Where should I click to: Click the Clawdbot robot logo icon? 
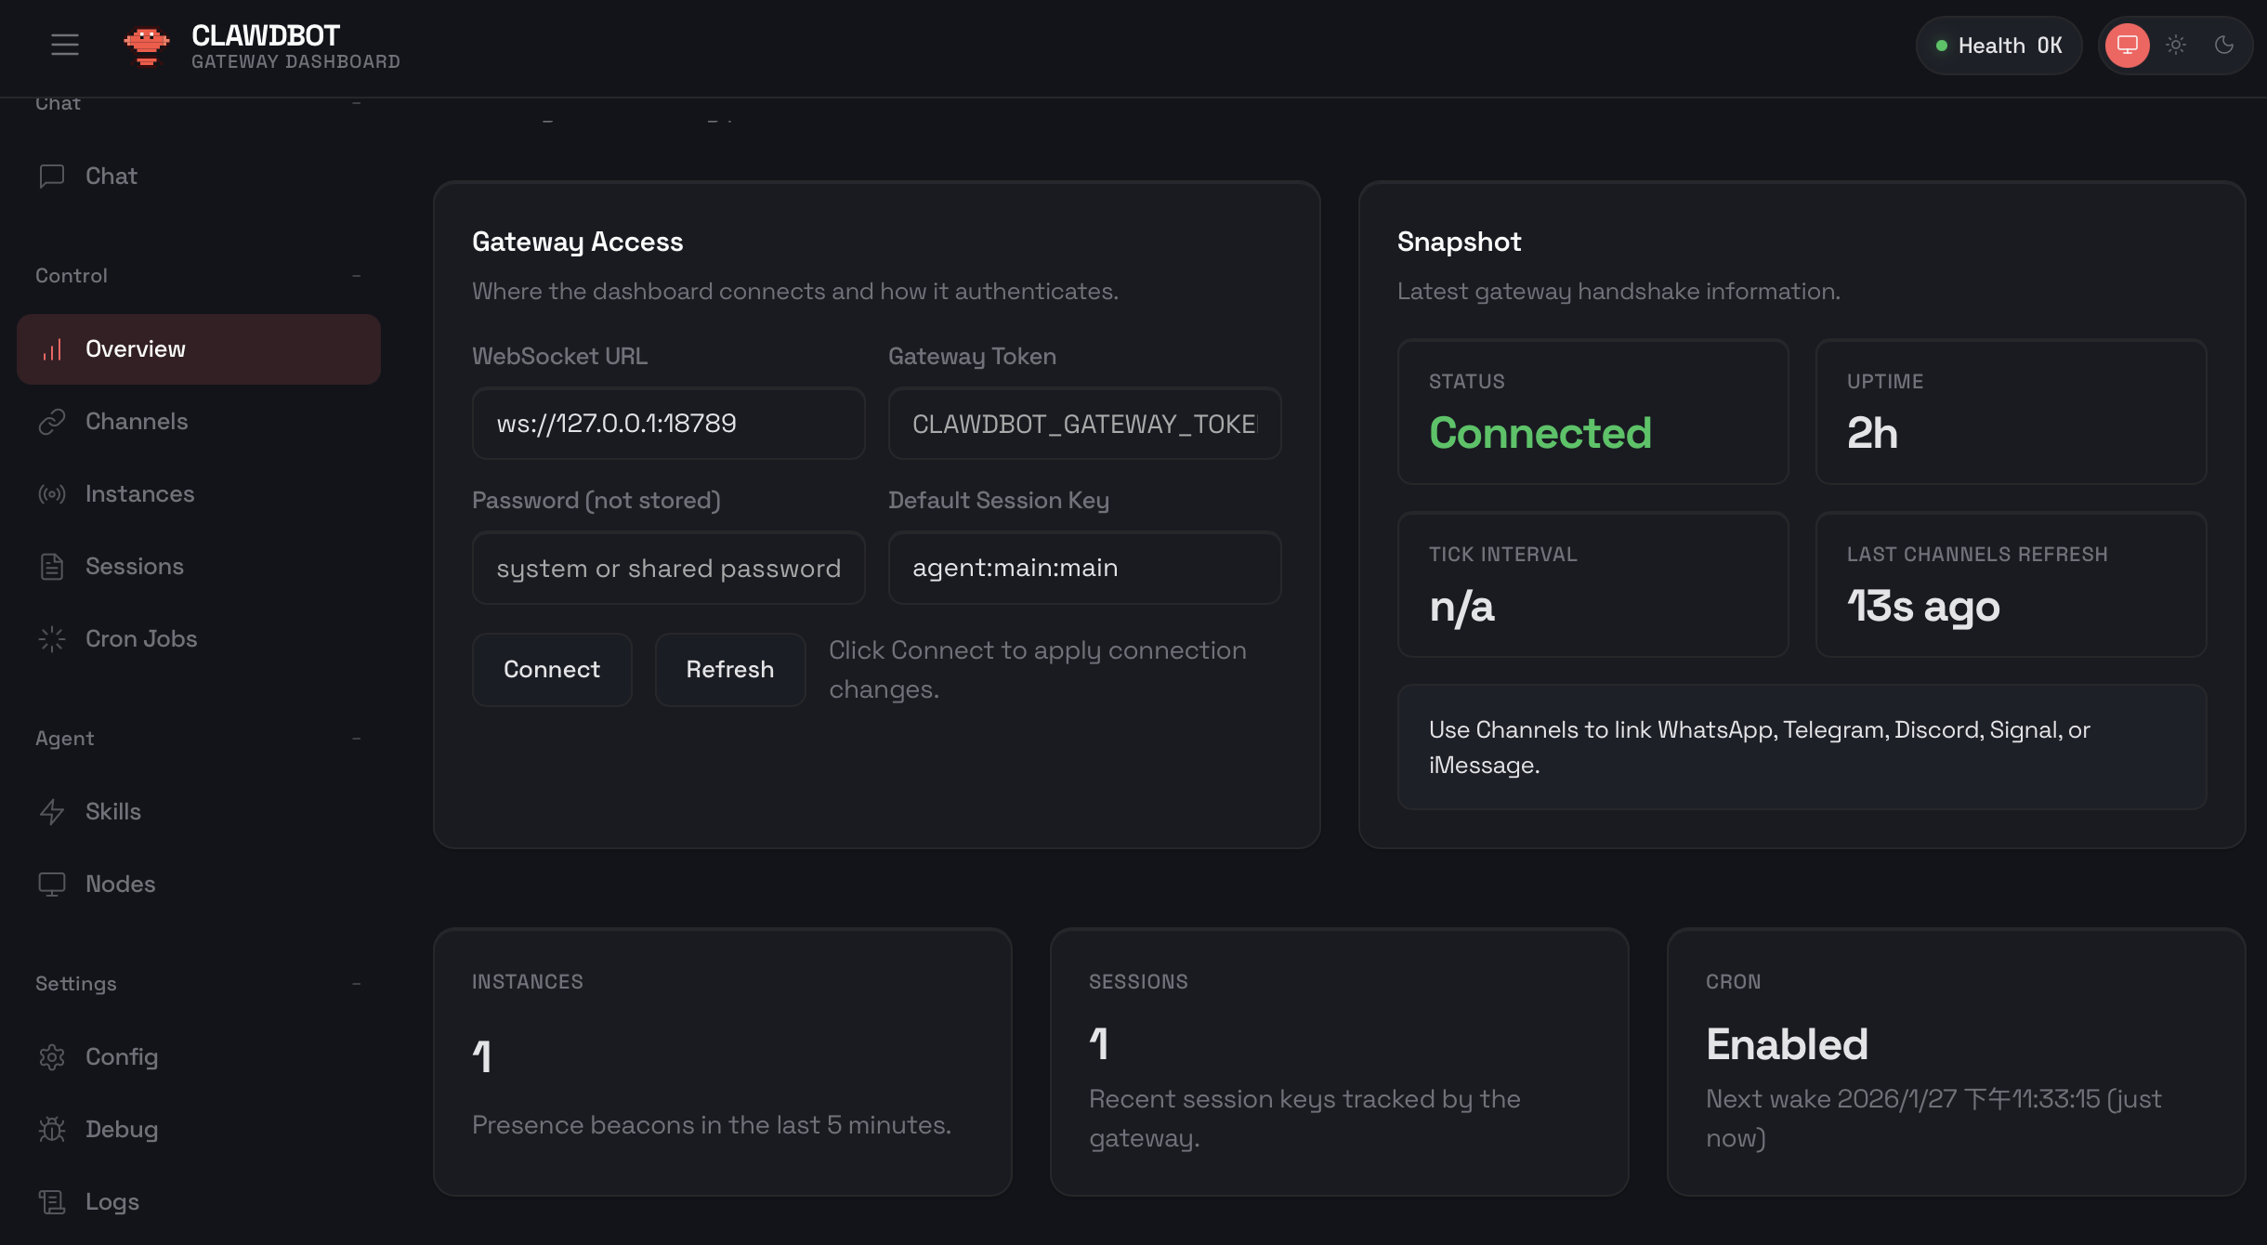click(147, 45)
